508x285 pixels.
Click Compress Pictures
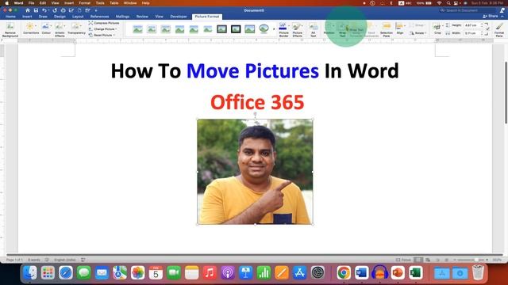pos(104,23)
